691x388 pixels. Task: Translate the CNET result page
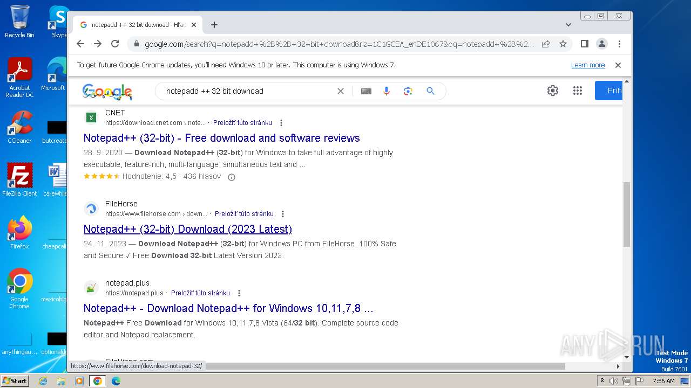[242, 123]
